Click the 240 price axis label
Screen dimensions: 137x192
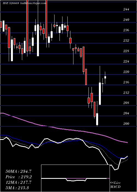(x=125, y=20)
